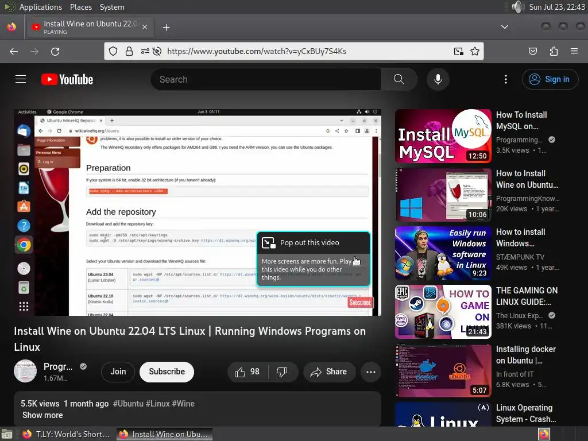Screen dimensions: 588x441
Task: Click the Firefox tray icon in bottom panel
Action: coord(544,434)
